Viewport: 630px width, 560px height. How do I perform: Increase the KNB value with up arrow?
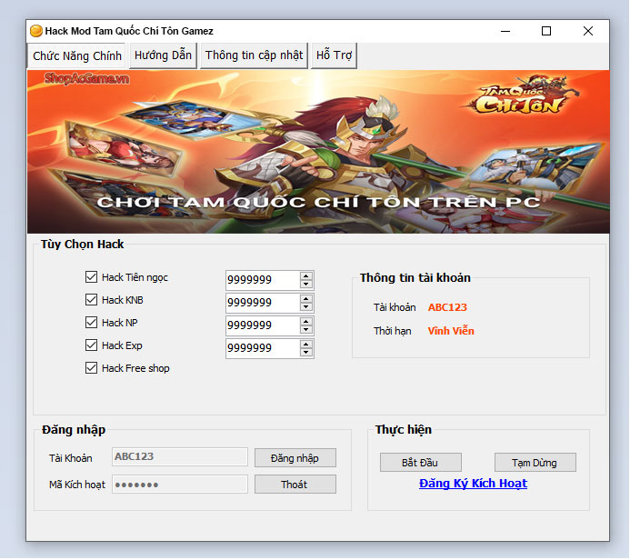pyautogui.click(x=306, y=299)
